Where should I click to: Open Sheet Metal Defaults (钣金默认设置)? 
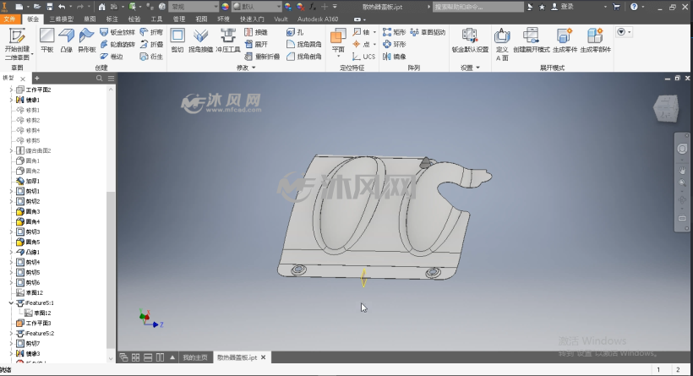[470, 41]
